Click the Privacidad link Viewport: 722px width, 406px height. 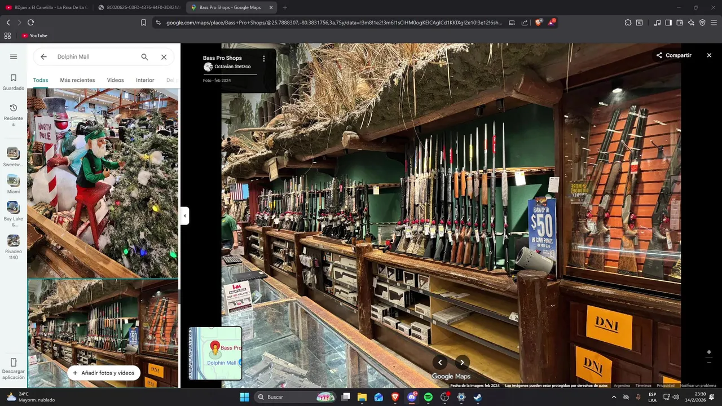pyautogui.click(x=666, y=386)
